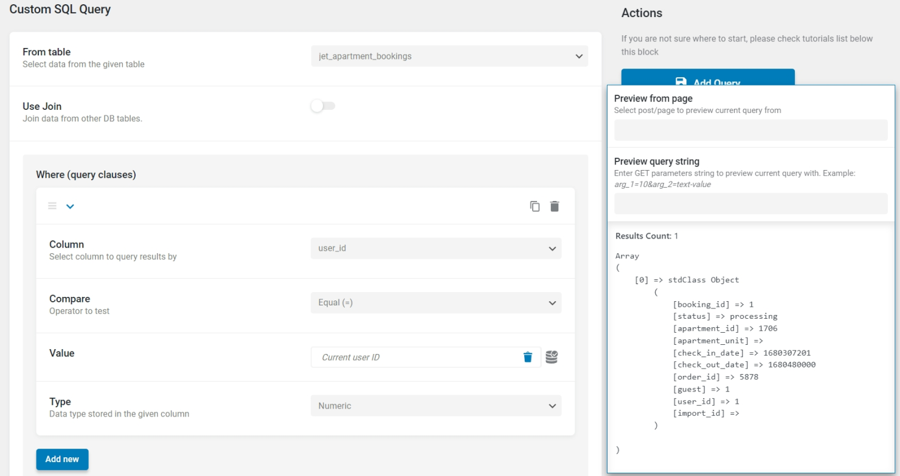Click the [import_id] => line
The width and height of the screenshot is (900, 476).
pos(705,413)
